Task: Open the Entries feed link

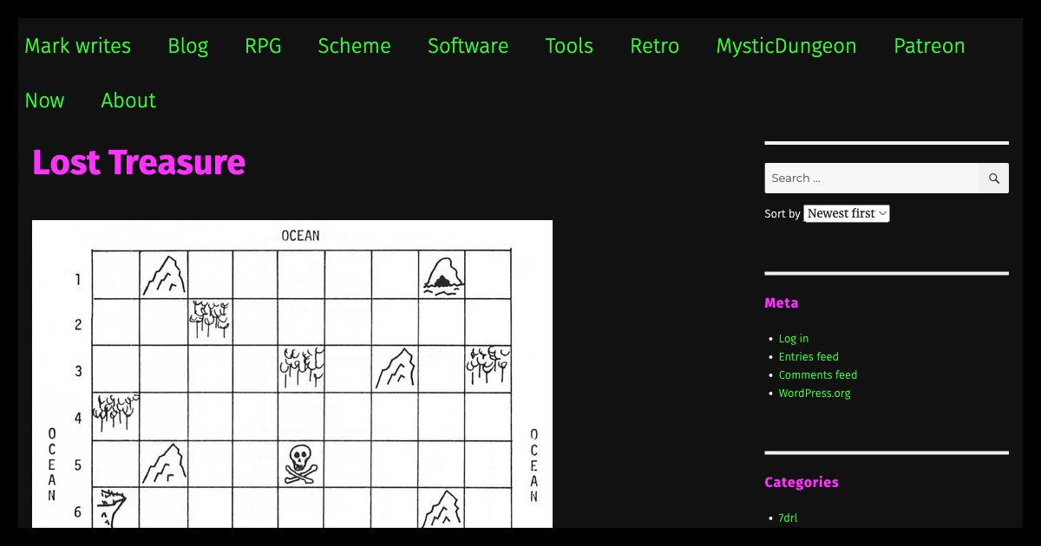Action: click(x=808, y=356)
